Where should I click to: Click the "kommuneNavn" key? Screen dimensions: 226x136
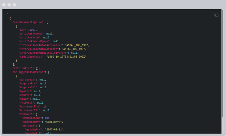click(32, 122)
